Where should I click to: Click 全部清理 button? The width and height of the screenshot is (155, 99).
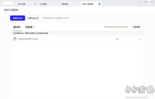[x=136, y=27]
